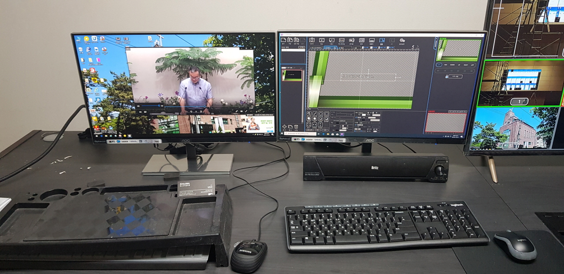Click the previous arrow above the canvas
The height and width of the screenshot is (274, 564).
click(x=413, y=47)
